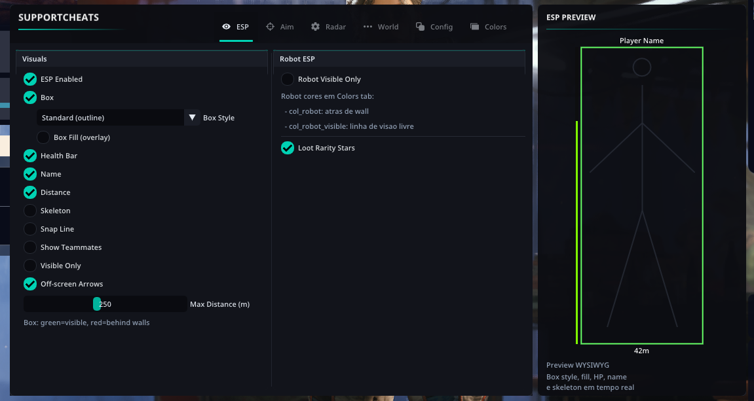Click the Visuals panel header
The height and width of the screenshot is (401, 754).
pyautogui.click(x=142, y=59)
